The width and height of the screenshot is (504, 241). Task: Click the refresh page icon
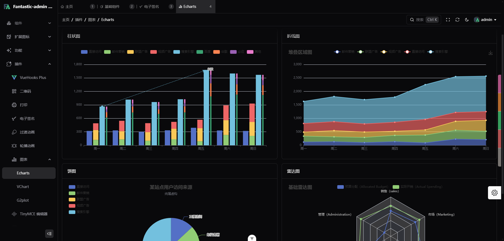[x=457, y=20]
